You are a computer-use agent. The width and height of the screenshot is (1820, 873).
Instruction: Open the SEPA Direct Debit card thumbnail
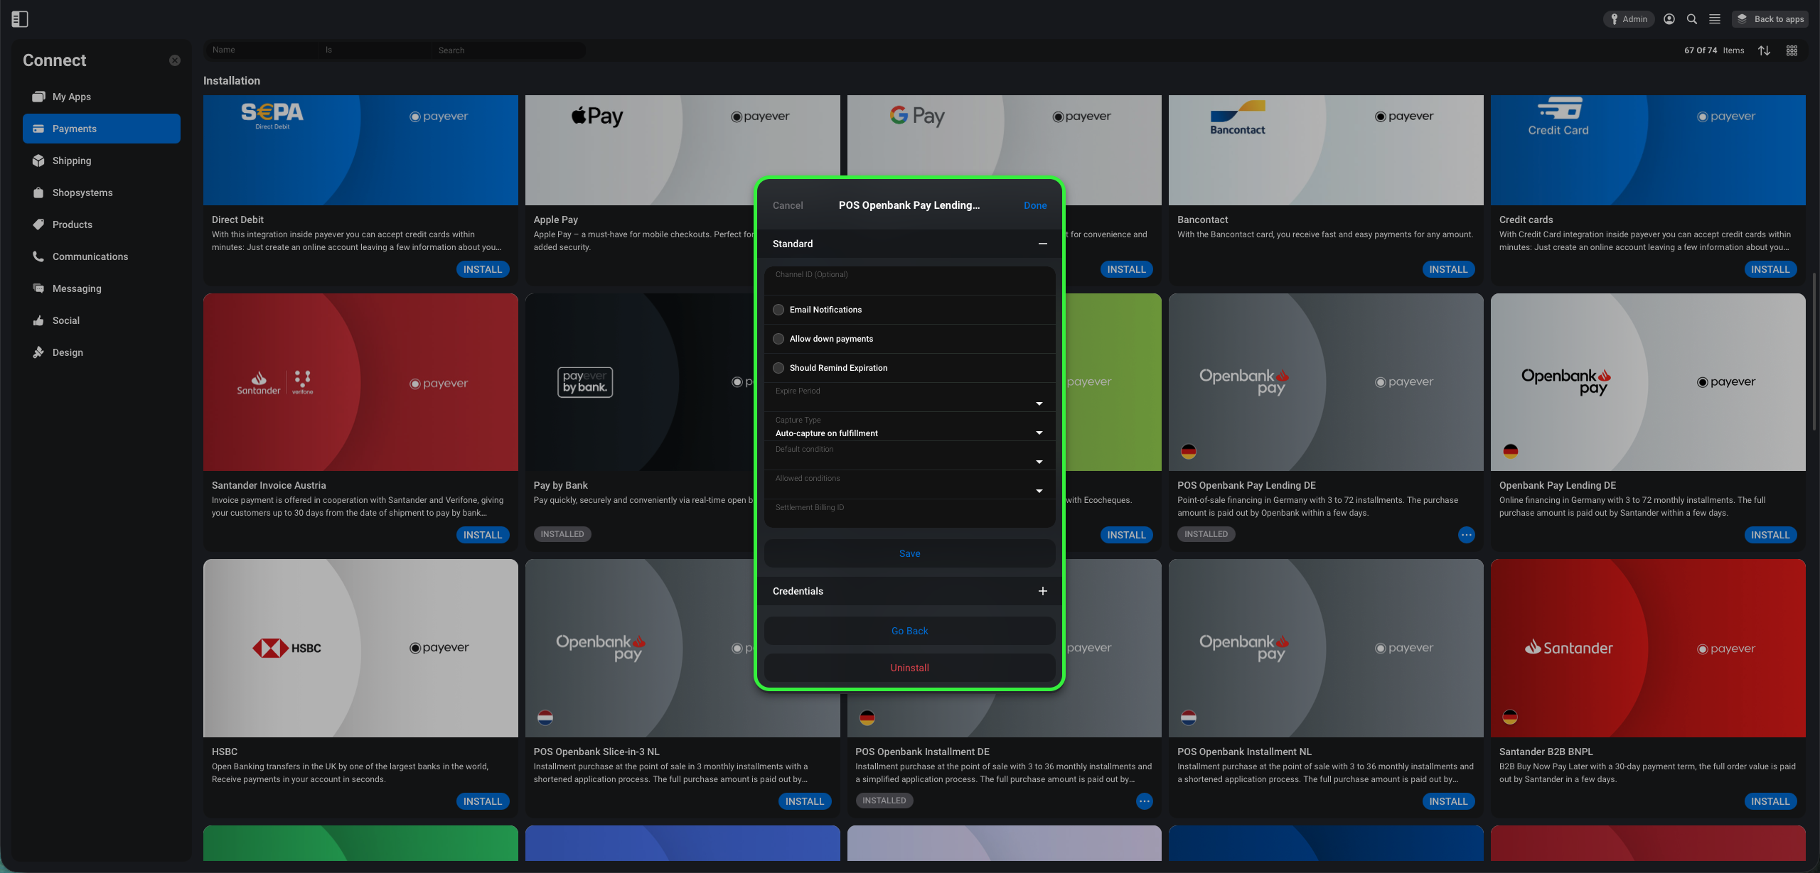[360, 151]
